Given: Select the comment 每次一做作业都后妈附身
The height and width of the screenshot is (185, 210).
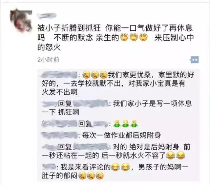Looking at the screenshot, I should coord(121,135).
